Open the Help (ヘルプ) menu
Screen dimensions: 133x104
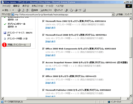tap(60, 6)
